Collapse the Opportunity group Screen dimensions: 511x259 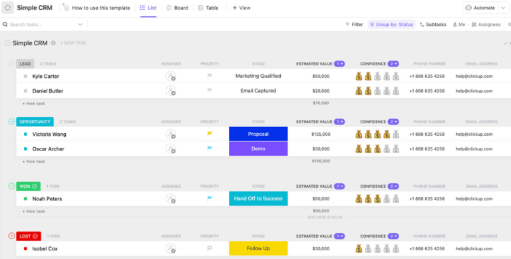coord(11,122)
